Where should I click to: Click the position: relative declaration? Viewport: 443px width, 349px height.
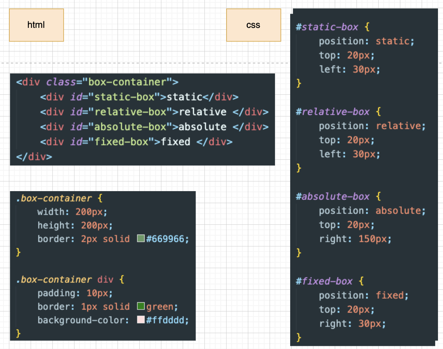(x=372, y=126)
